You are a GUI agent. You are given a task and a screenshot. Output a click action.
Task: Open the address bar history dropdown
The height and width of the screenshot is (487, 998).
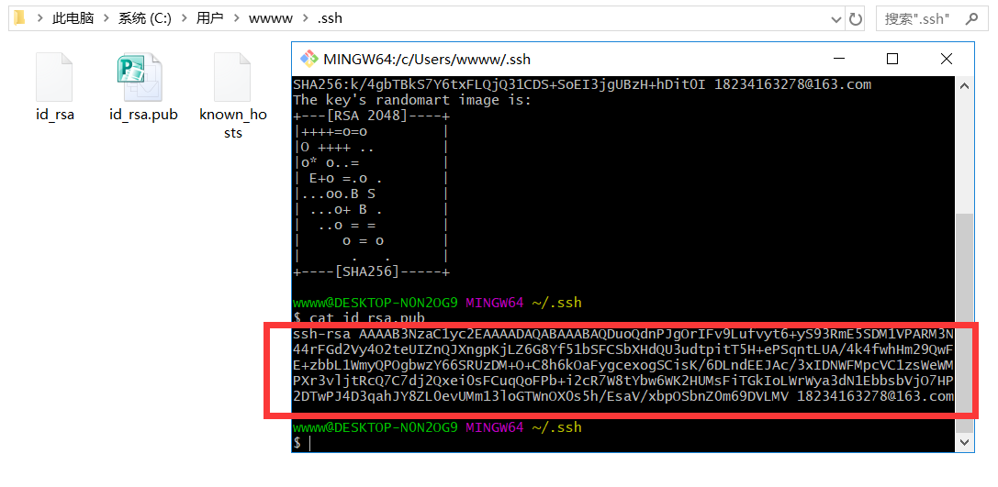tap(836, 19)
